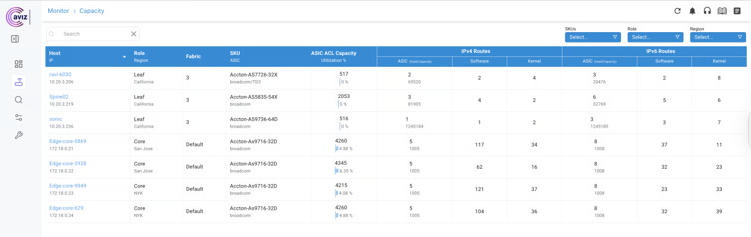
Task: Open the SKUs filter dropdown
Action: point(593,37)
